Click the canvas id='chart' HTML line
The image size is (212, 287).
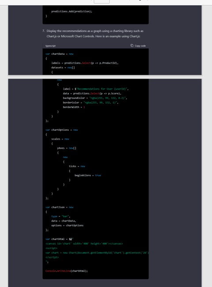84,244
